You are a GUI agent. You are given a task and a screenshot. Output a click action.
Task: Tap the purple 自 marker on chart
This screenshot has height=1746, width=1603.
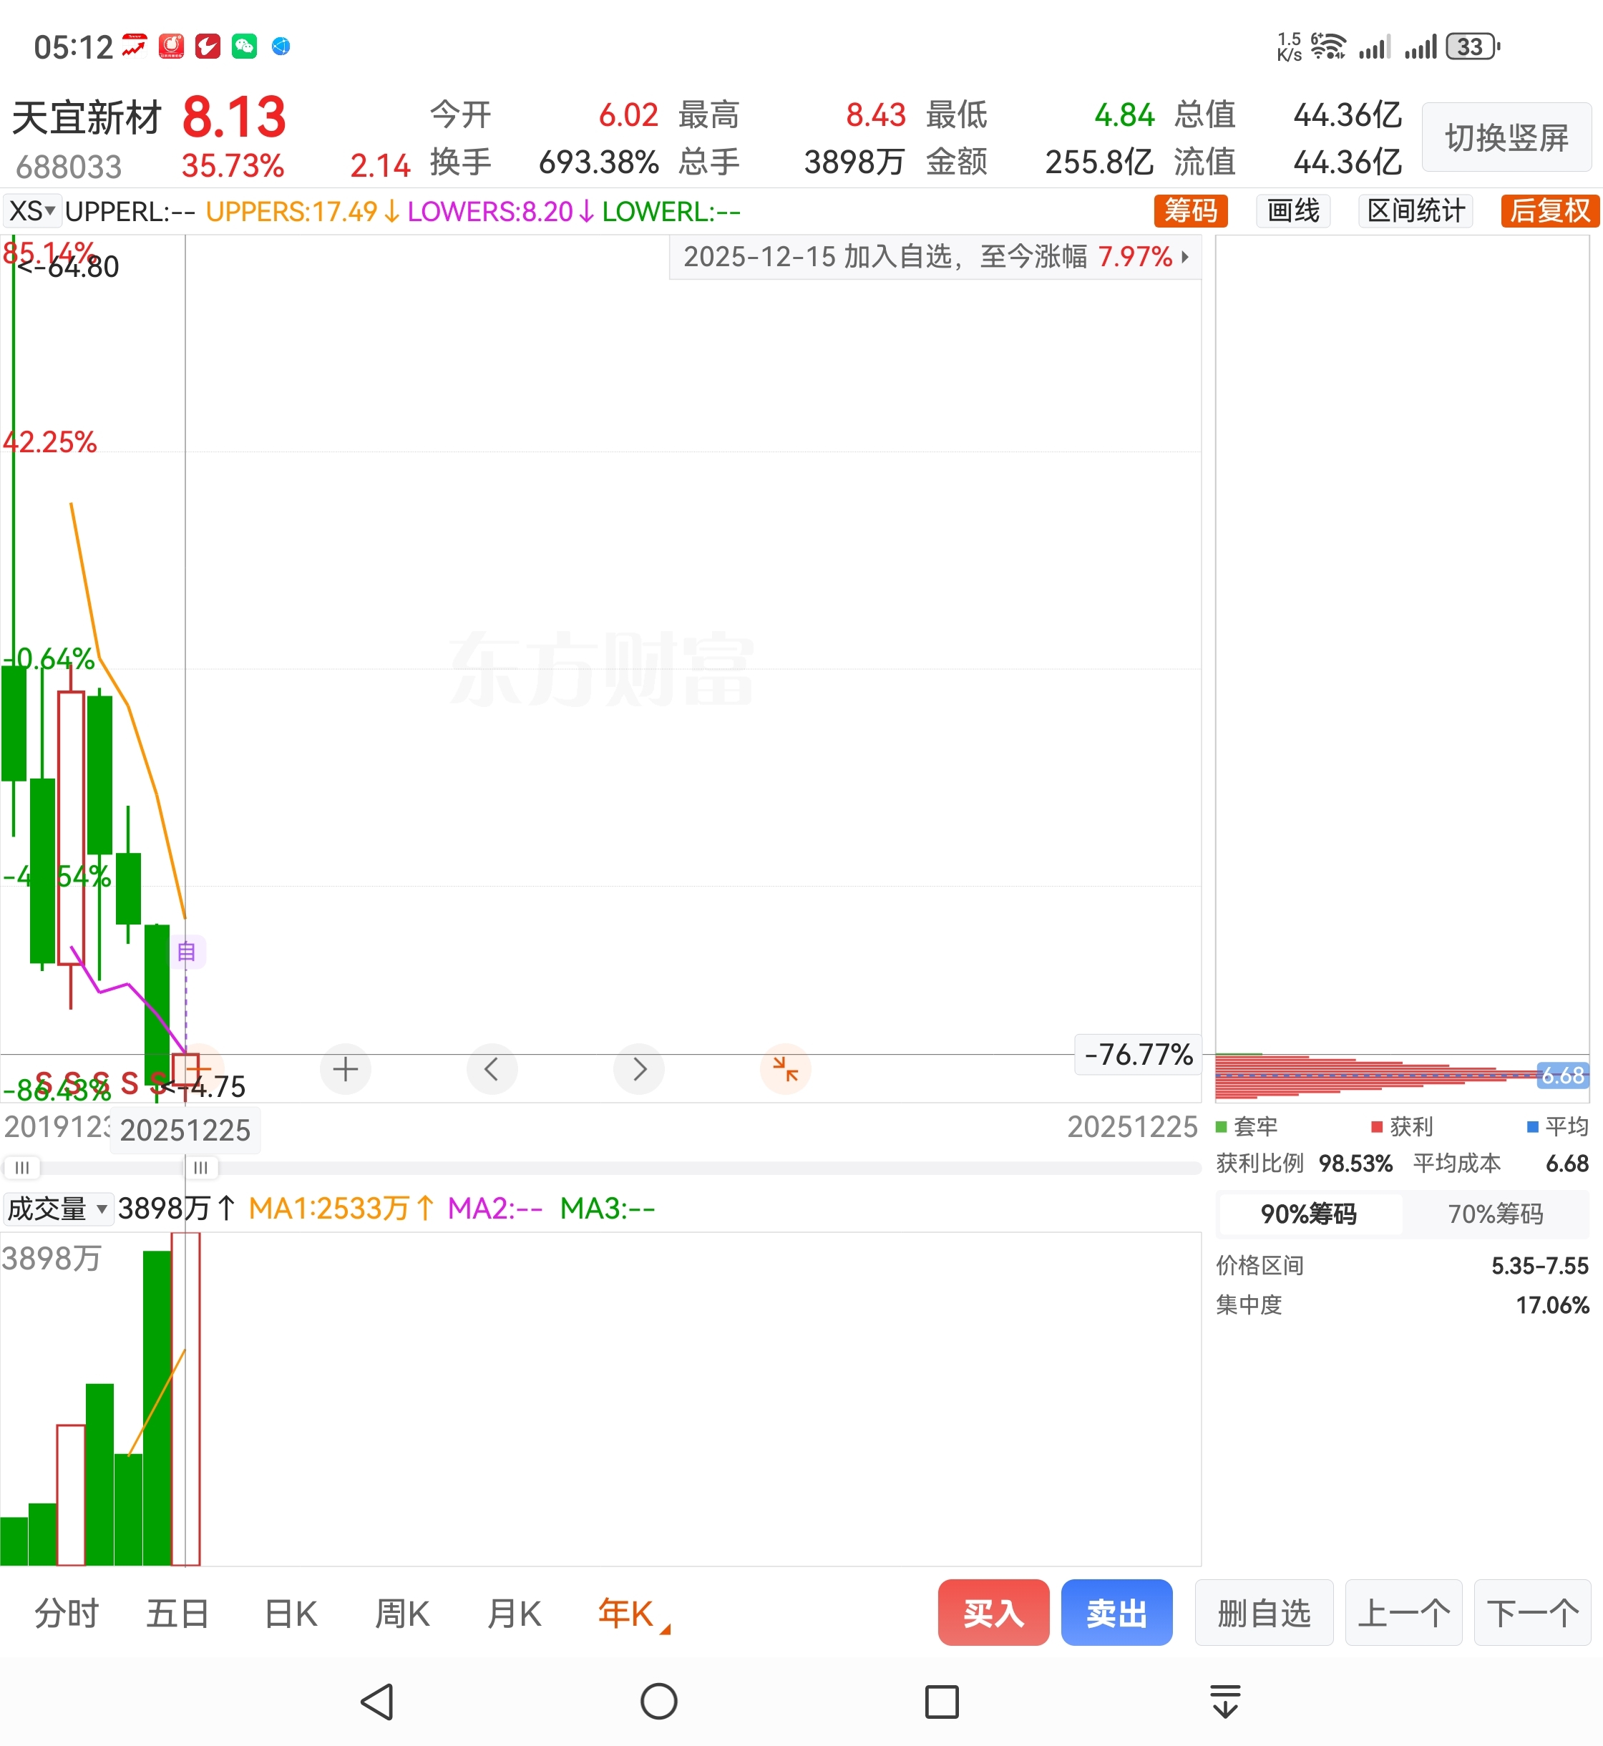[187, 952]
